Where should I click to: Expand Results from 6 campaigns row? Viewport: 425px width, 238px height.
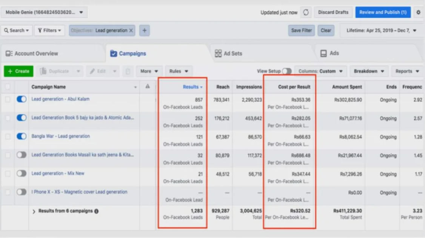tap(34, 212)
